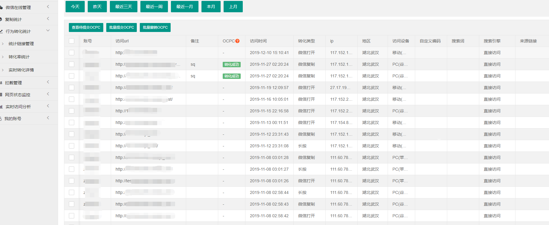Screen dimensions: 549x225
Task: Collapse chevron next to 行为转化统计
Action: coord(48,30)
